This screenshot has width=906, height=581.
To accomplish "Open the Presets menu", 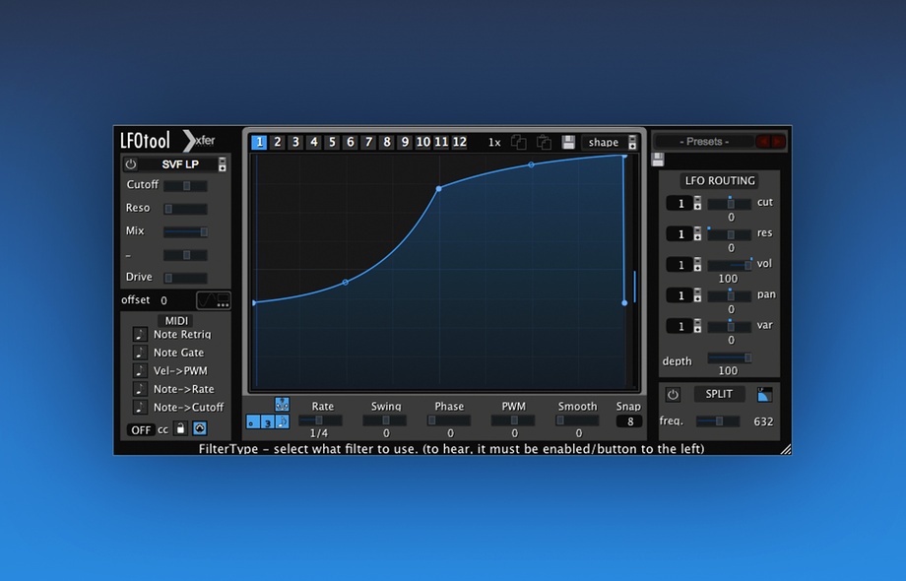I will [704, 142].
